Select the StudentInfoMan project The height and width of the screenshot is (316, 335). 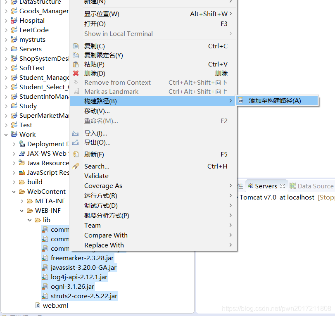click(x=44, y=97)
